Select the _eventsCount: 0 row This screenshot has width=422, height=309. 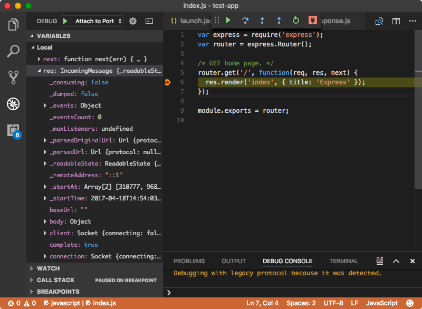pyautogui.click(x=95, y=117)
